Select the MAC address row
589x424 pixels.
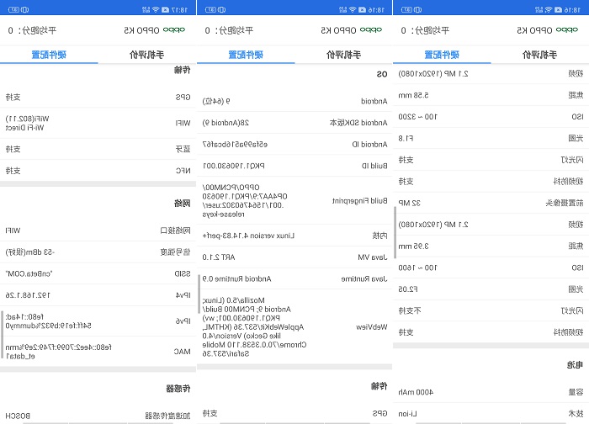click(x=98, y=352)
